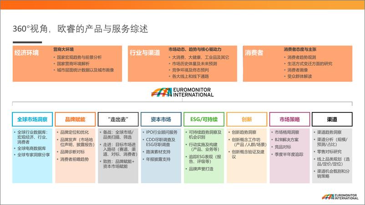Click '线上品类规划（选品/定价/定位）' bullet
Viewport: 365px width, 205px height.
(x=333, y=161)
